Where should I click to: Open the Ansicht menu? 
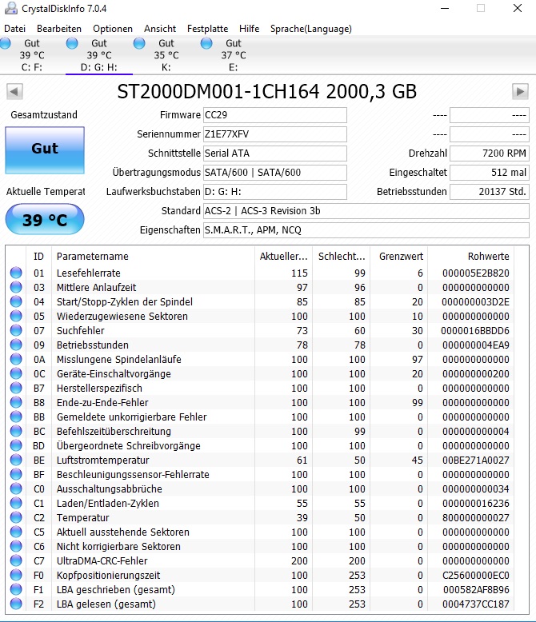pyautogui.click(x=160, y=29)
